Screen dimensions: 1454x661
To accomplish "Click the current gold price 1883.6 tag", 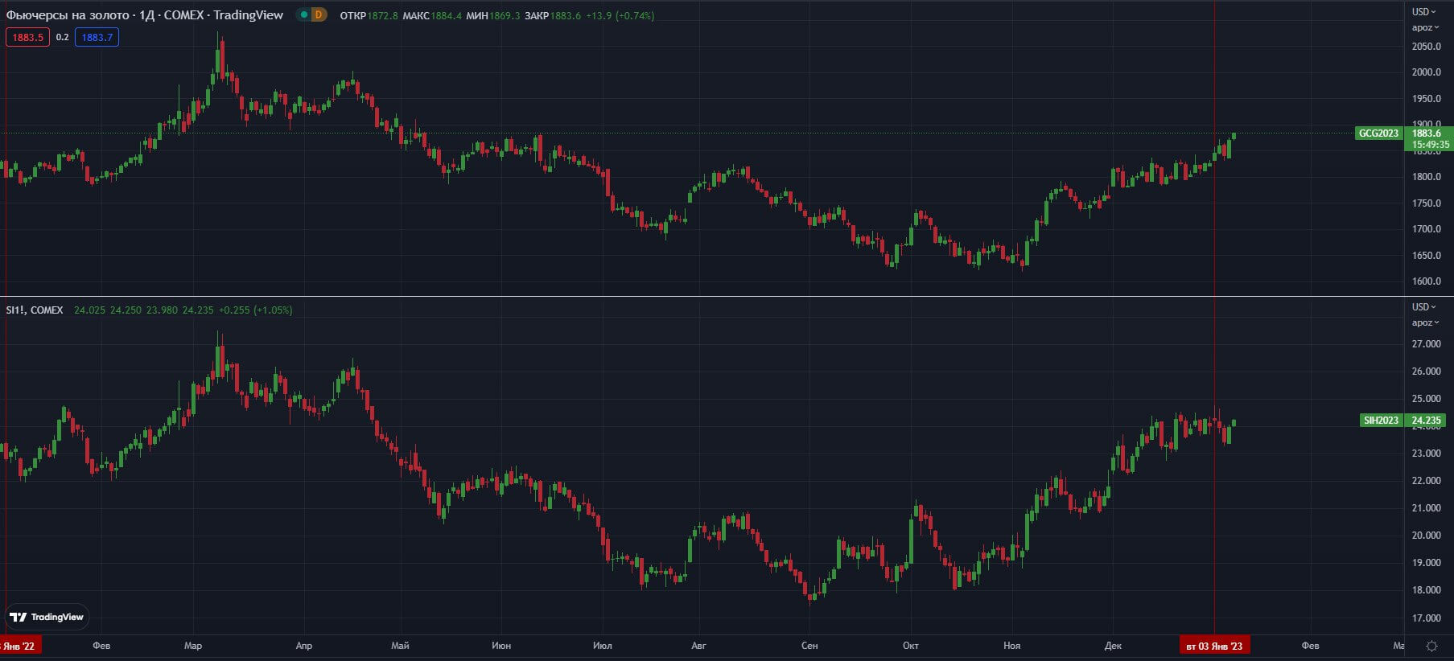I will point(1427,133).
